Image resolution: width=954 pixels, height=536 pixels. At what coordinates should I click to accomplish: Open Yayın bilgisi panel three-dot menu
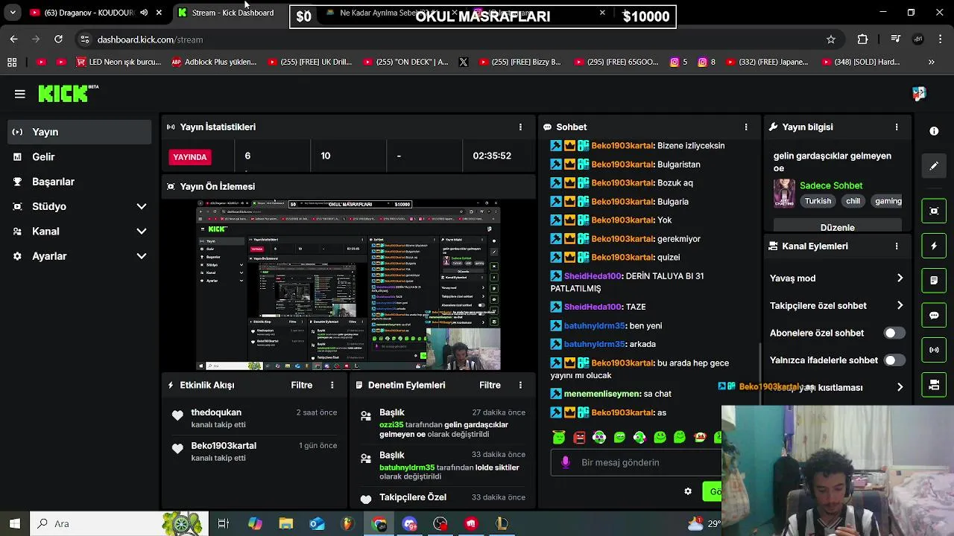pyautogui.click(x=897, y=127)
